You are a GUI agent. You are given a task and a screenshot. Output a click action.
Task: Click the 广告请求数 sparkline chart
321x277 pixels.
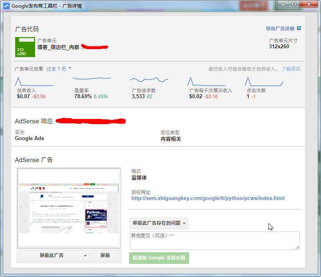(x=149, y=80)
